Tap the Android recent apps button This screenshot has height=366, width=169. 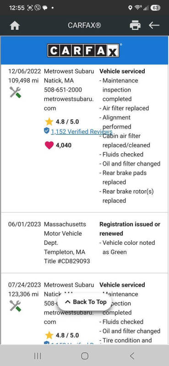(38, 356)
